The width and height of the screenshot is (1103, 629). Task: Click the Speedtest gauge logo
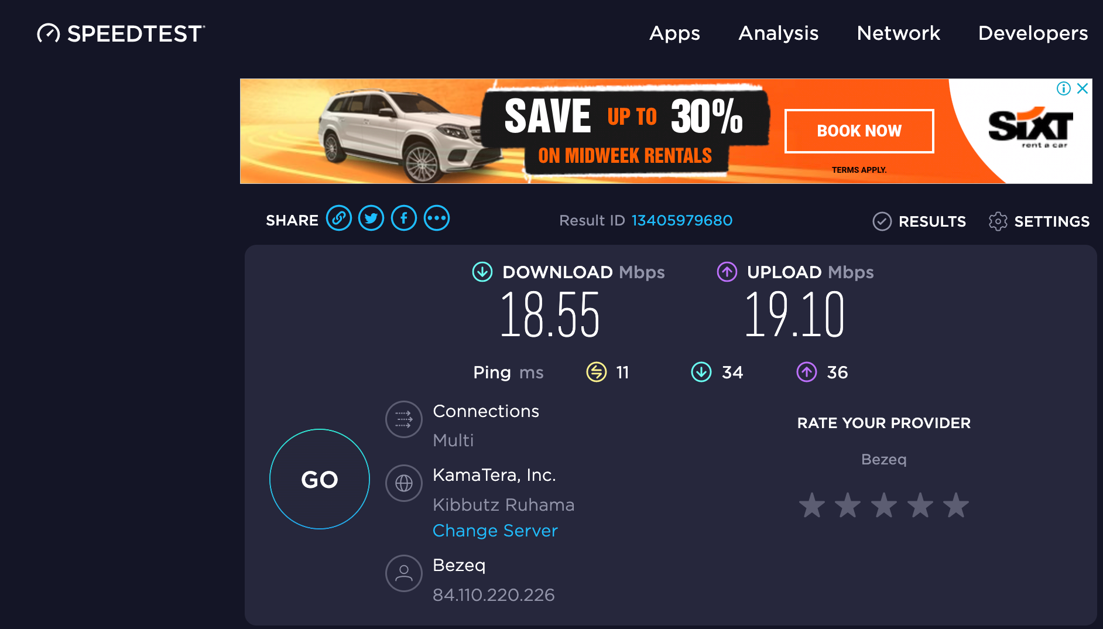click(49, 33)
